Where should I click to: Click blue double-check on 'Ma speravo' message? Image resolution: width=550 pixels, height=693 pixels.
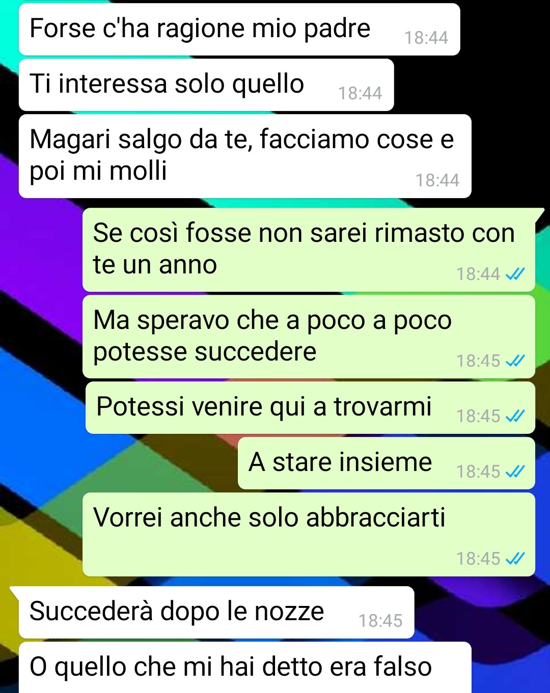[515, 361]
